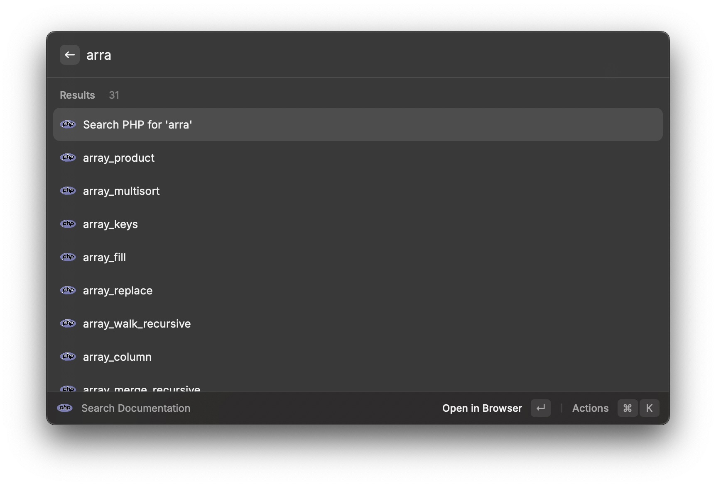Choose the array_keys entry
This screenshot has height=486, width=716.
pos(358,224)
